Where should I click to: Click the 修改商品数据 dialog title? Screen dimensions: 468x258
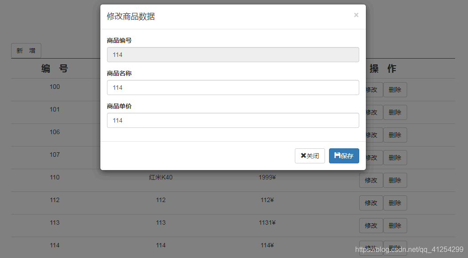131,16
